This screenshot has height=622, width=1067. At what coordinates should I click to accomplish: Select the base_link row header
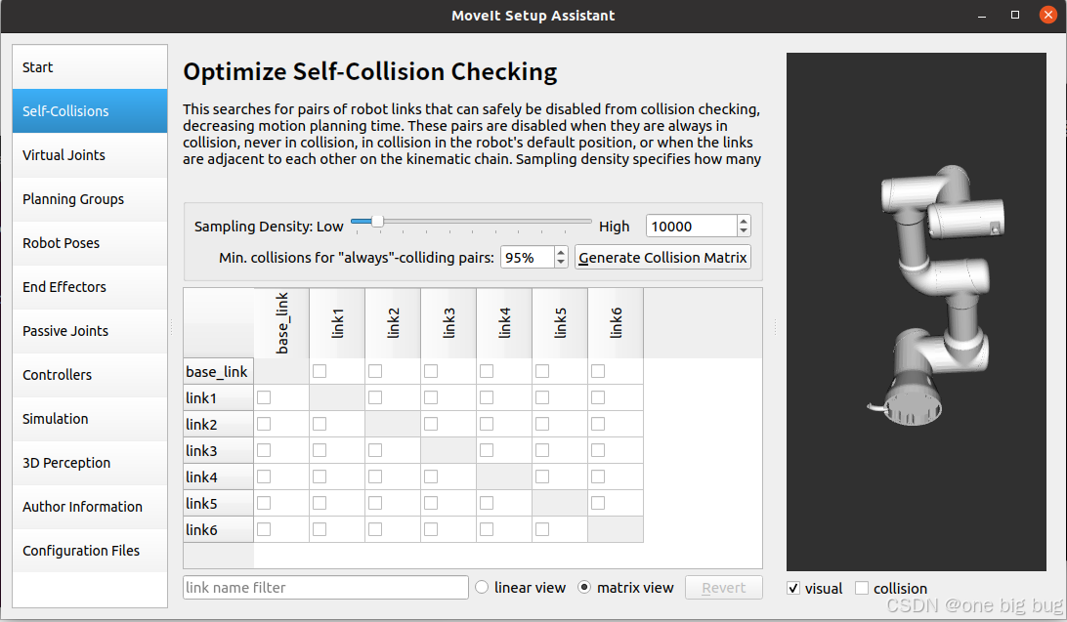pos(219,372)
